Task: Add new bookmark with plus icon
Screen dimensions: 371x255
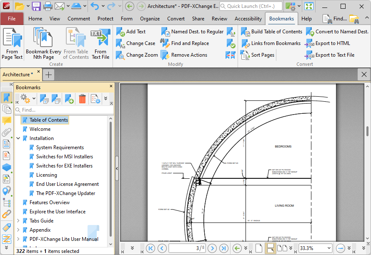Action: coord(69,99)
